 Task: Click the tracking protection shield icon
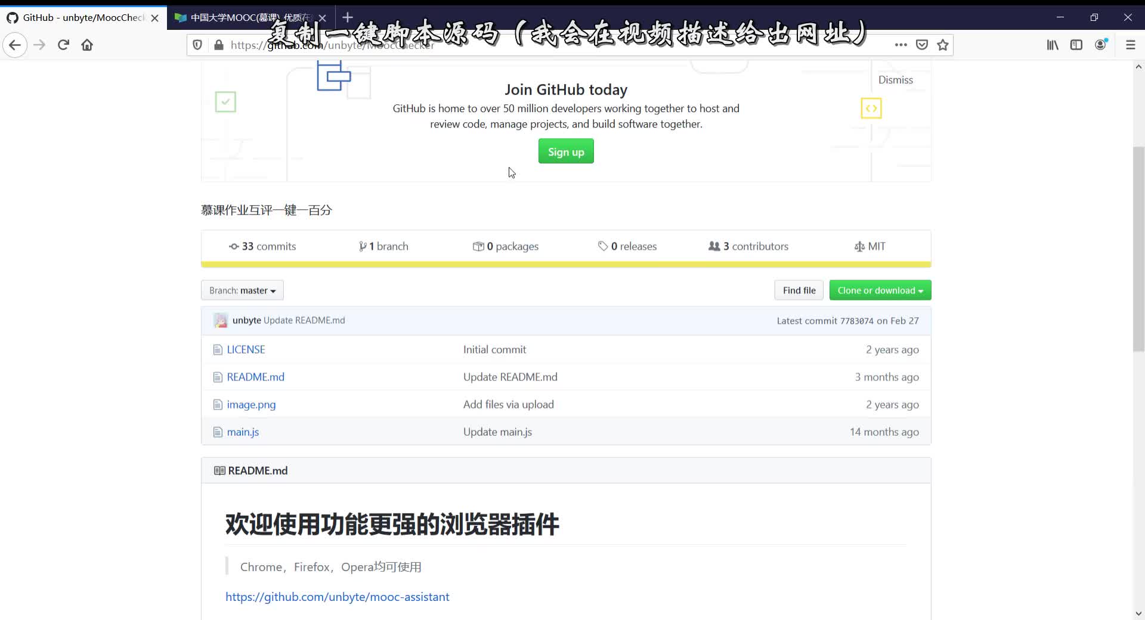pos(198,45)
